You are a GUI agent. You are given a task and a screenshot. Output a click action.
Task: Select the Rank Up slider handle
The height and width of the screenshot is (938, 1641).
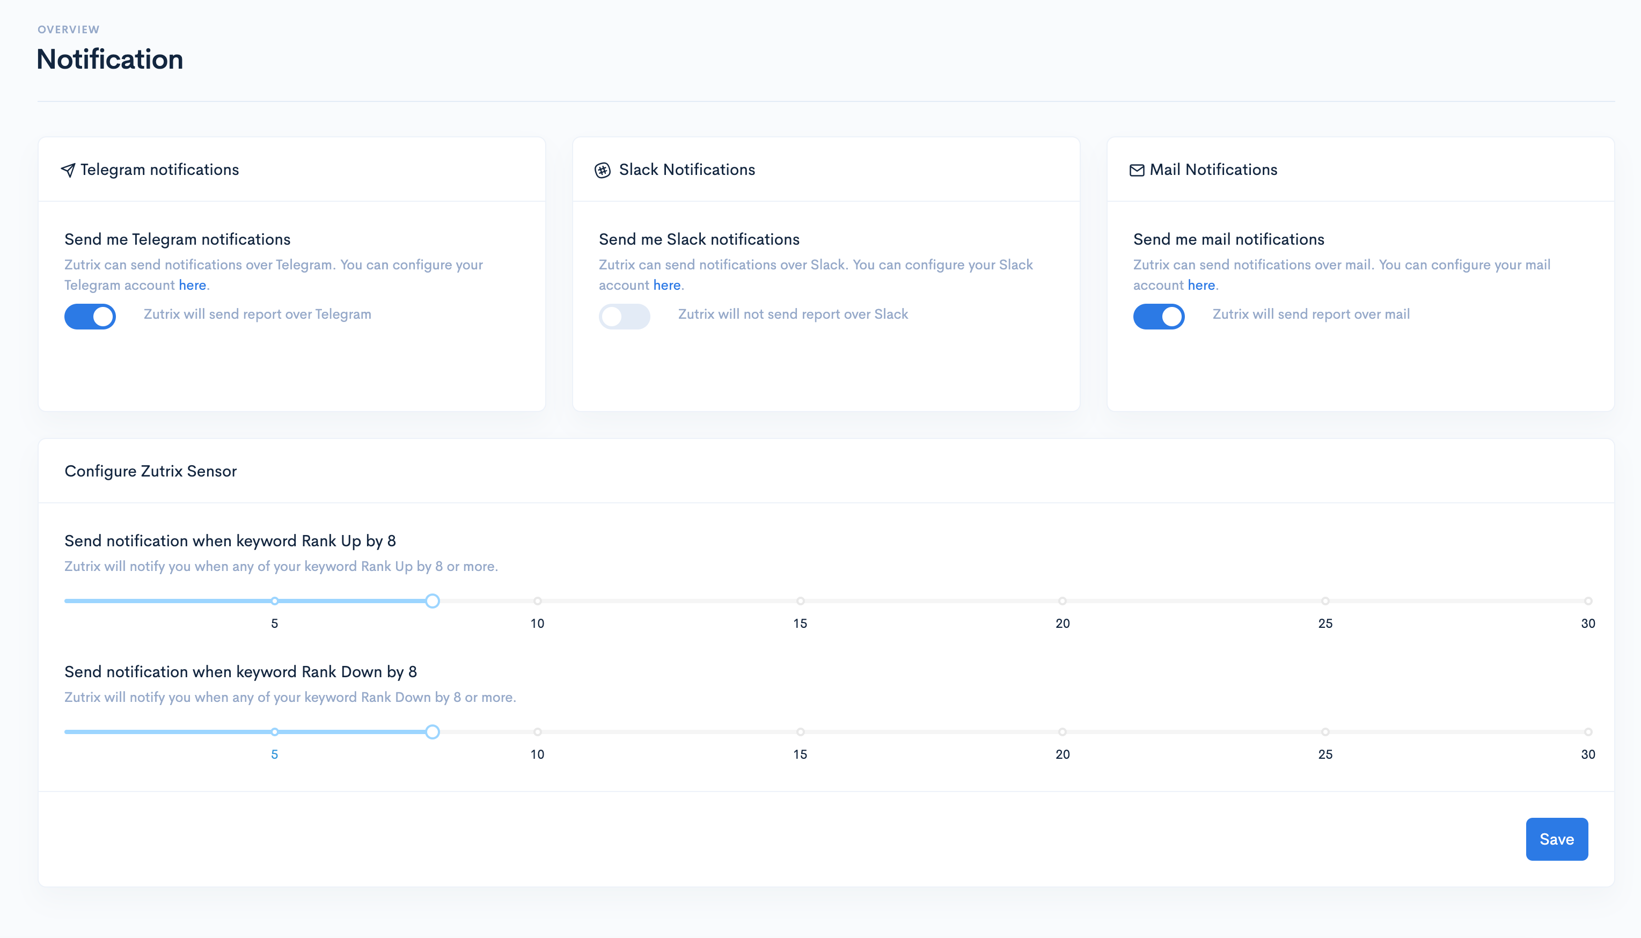[x=433, y=600]
